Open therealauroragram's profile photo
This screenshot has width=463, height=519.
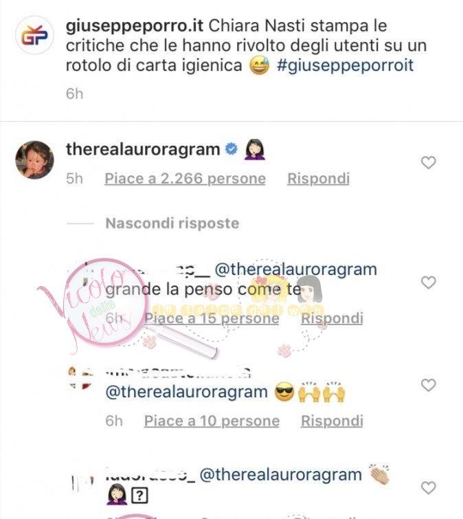coord(35,160)
